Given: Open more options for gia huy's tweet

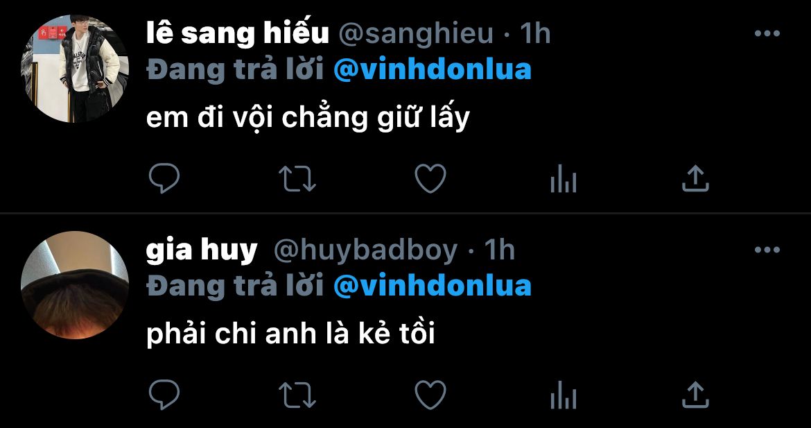Looking at the screenshot, I should [x=767, y=250].
